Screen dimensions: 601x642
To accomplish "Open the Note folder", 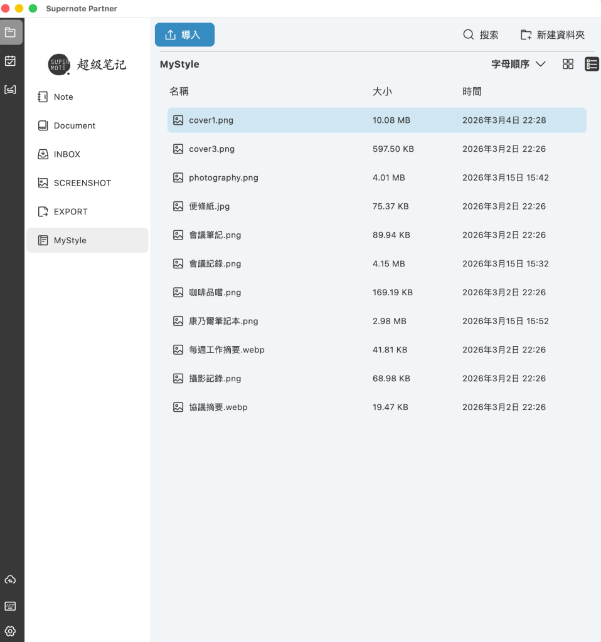I will tap(87, 97).
